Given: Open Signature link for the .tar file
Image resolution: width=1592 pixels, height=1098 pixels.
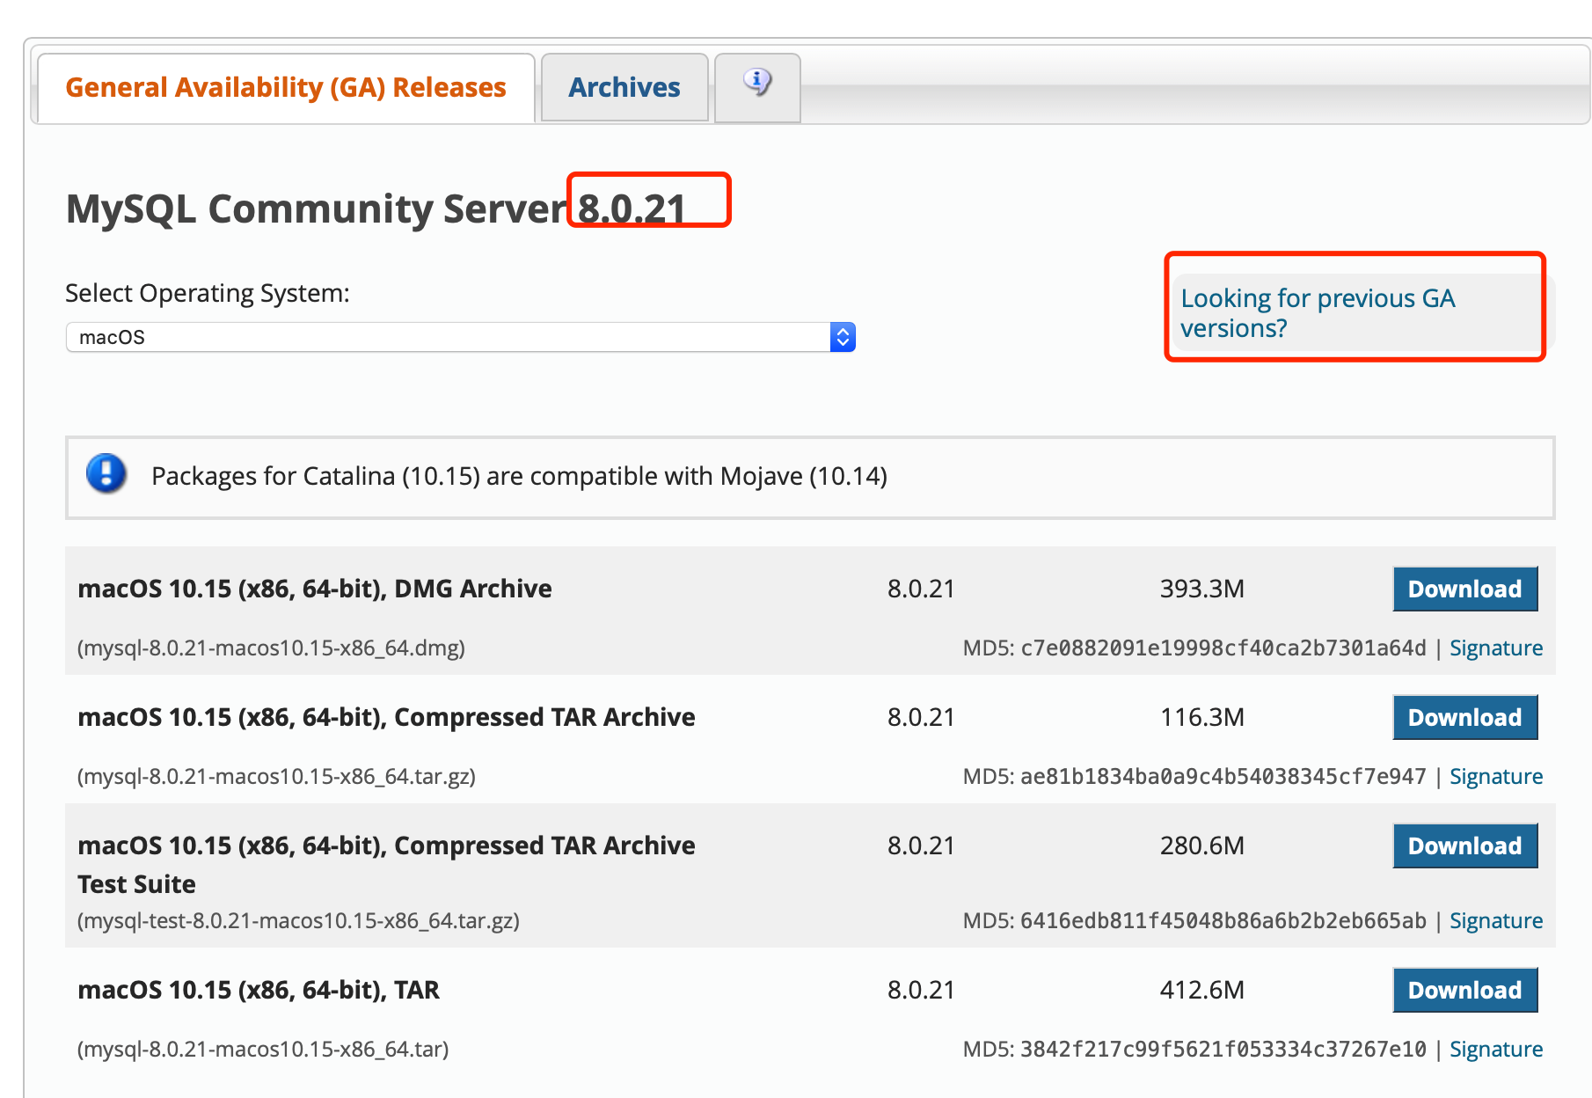Looking at the screenshot, I should [1496, 1050].
